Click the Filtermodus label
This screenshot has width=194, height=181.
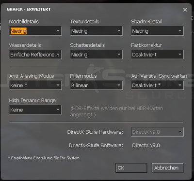point(83,76)
